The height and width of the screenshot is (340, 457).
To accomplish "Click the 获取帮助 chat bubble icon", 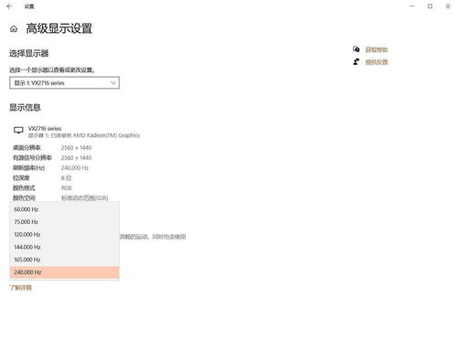I will coord(356,49).
